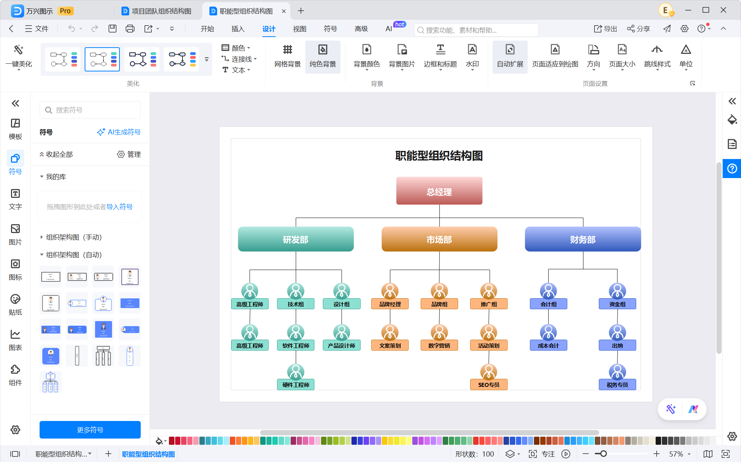This screenshot has width=741, height=462.
Task: Open the fill style panel icon
Action: (x=732, y=120)
